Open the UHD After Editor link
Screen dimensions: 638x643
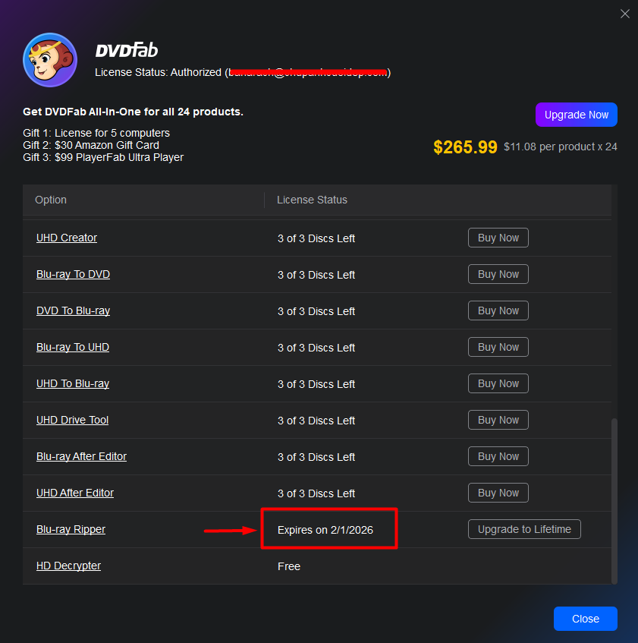point(75,493)
